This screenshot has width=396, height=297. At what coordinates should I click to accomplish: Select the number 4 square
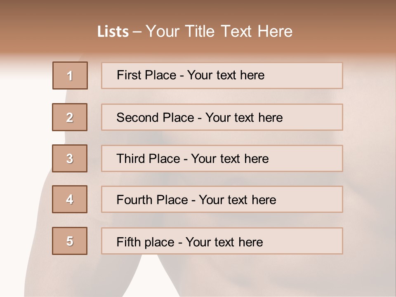coord(70,199)
